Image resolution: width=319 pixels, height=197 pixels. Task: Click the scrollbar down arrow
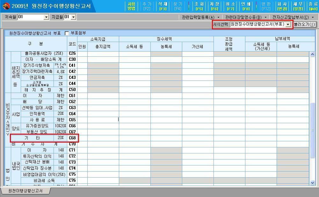pyautogui.click(x=312, y=183)
